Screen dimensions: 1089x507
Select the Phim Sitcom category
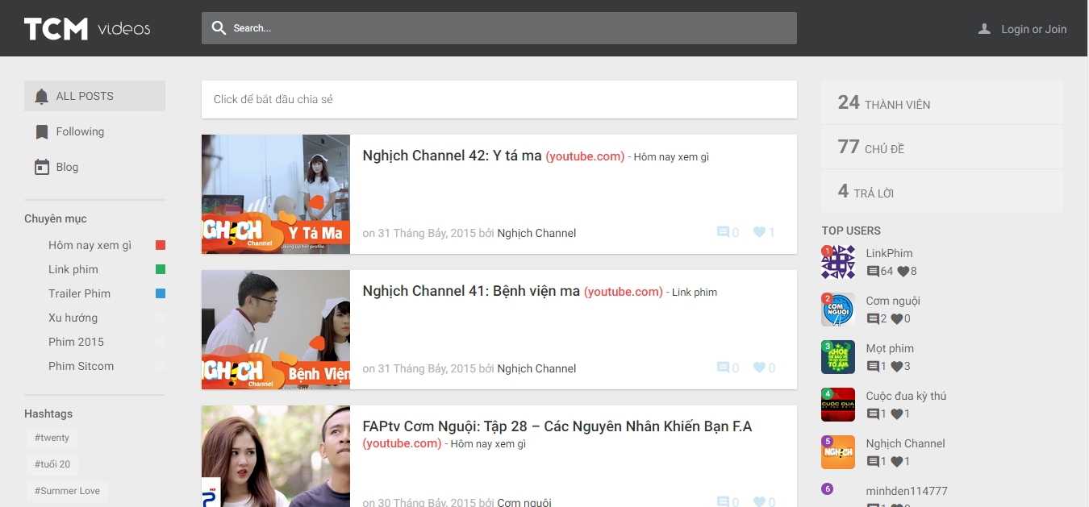[81, 366]
